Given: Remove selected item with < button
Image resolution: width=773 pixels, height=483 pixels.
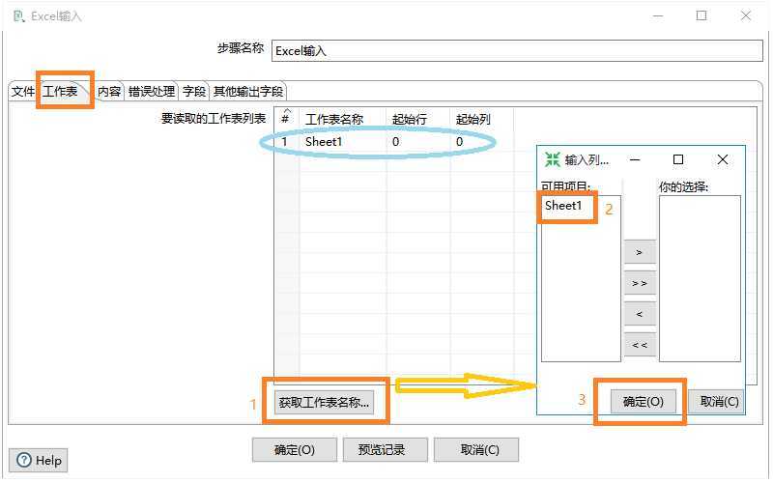Looking at the screenshot, I should [640, 314].
